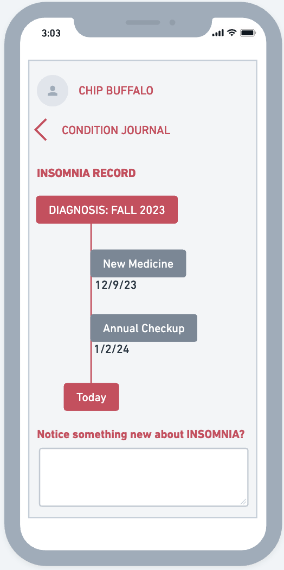The image size is (284, 570).
Task: Click the 1/2/24 date label
Action: tap(112, 350)
